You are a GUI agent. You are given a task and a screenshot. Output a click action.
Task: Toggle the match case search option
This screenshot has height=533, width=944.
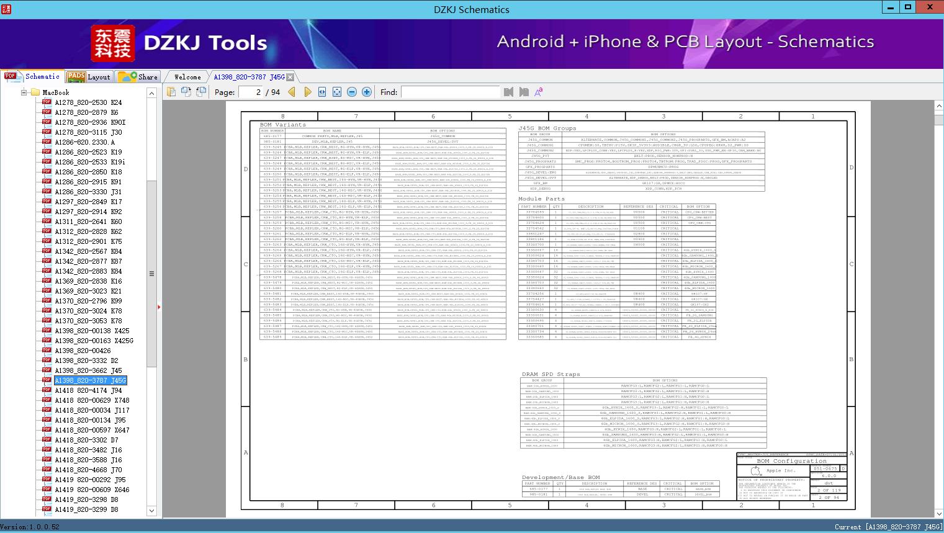click(538, 92)
